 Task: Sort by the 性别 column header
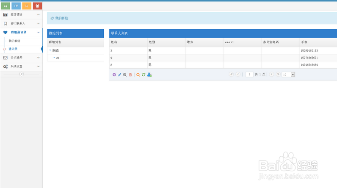pyautogui.click(x=166, y=42)
